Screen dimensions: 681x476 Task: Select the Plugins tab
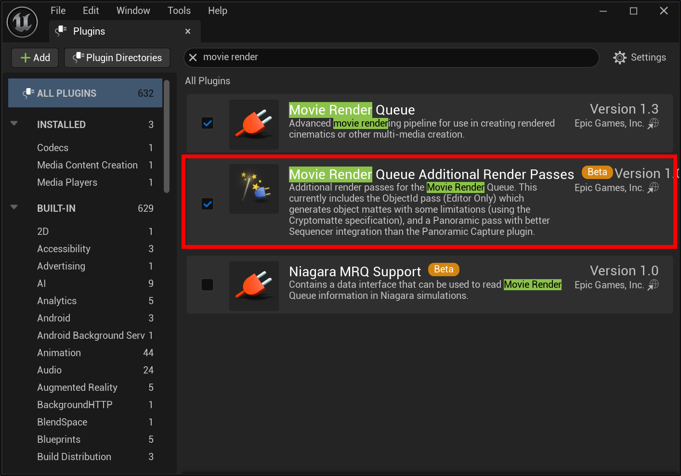tap(125, 31)
